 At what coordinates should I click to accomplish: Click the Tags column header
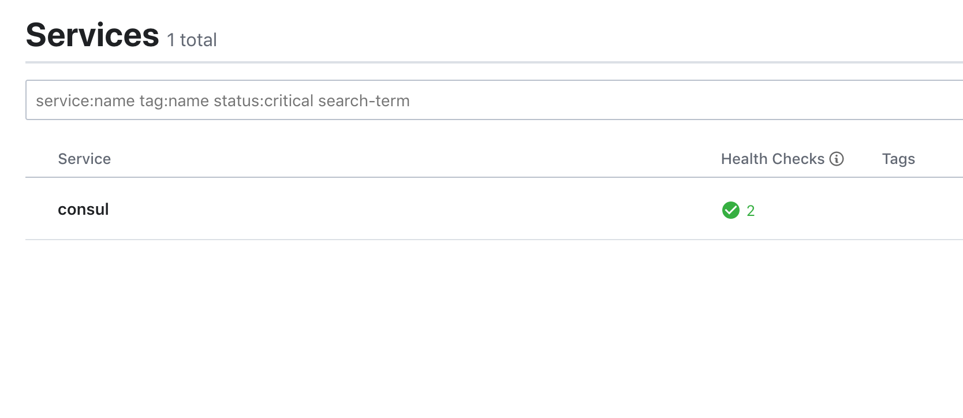pyautogui.click(x=898, y=159)
